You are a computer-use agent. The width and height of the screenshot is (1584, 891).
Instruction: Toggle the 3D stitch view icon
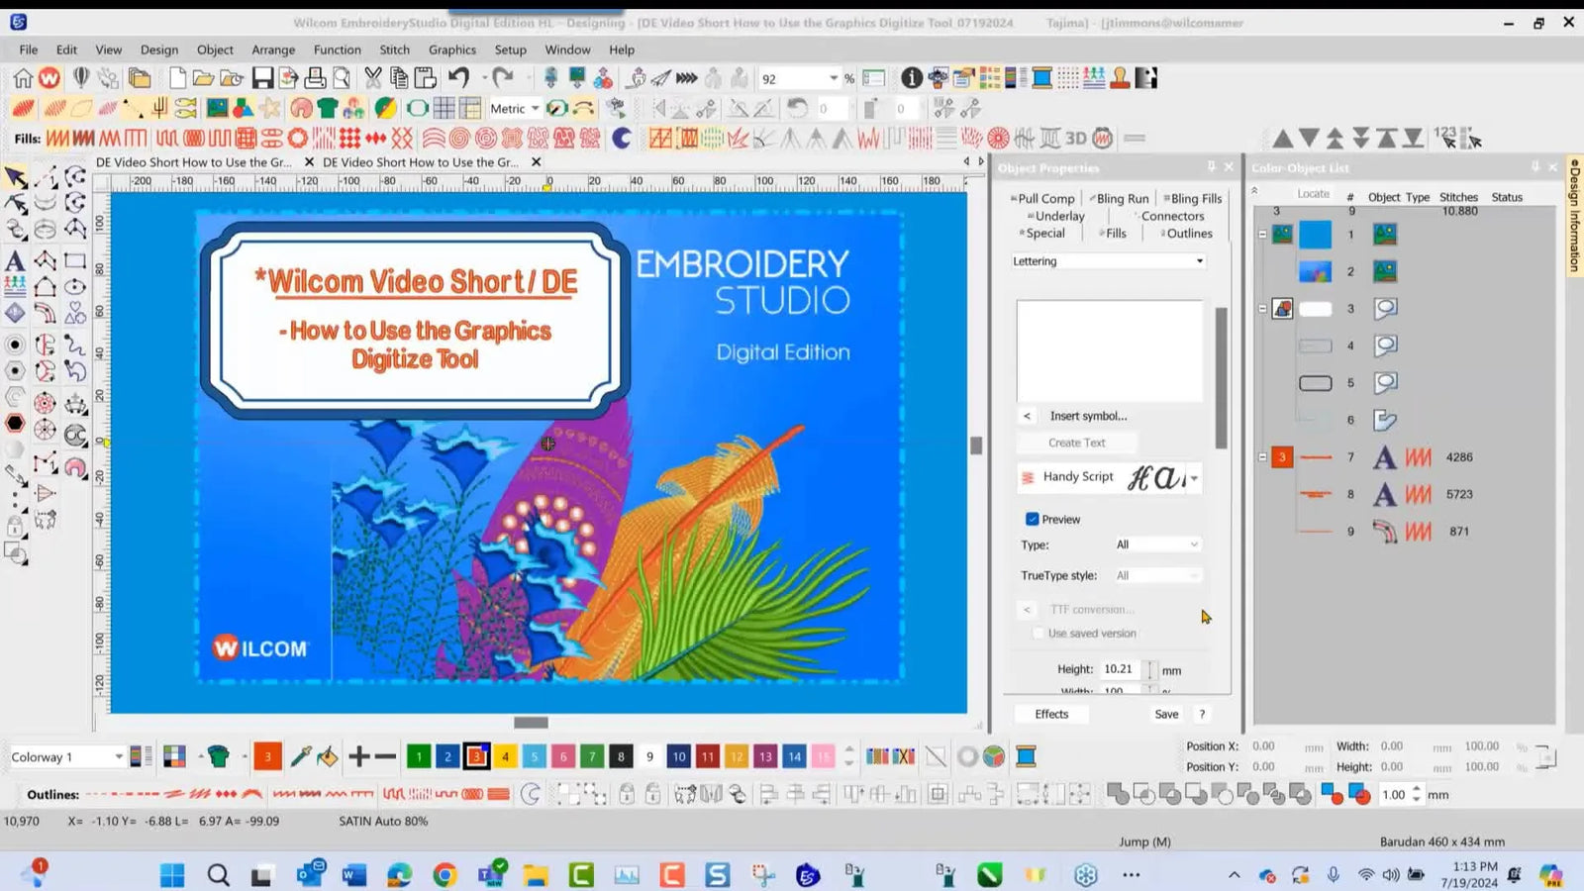tap(1075, 140)
